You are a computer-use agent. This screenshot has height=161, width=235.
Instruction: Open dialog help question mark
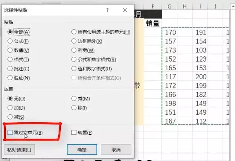pyautogui.click(x=107, y=10)
